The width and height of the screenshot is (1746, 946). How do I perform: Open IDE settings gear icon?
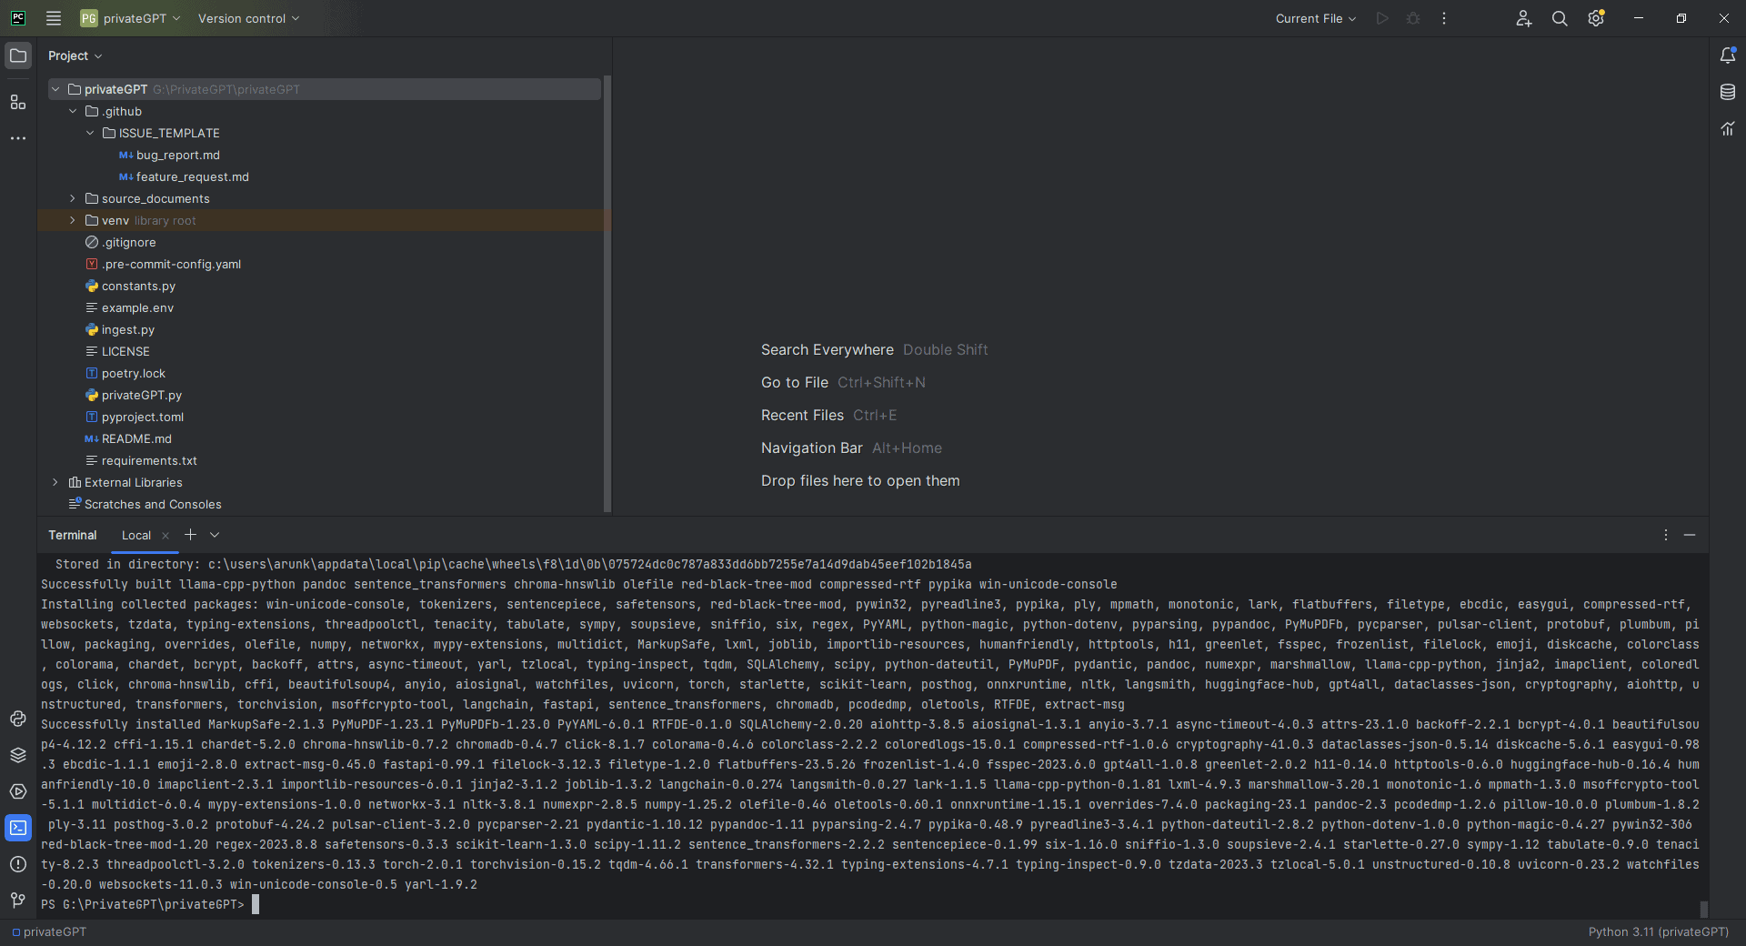(x=1596, y=18)
